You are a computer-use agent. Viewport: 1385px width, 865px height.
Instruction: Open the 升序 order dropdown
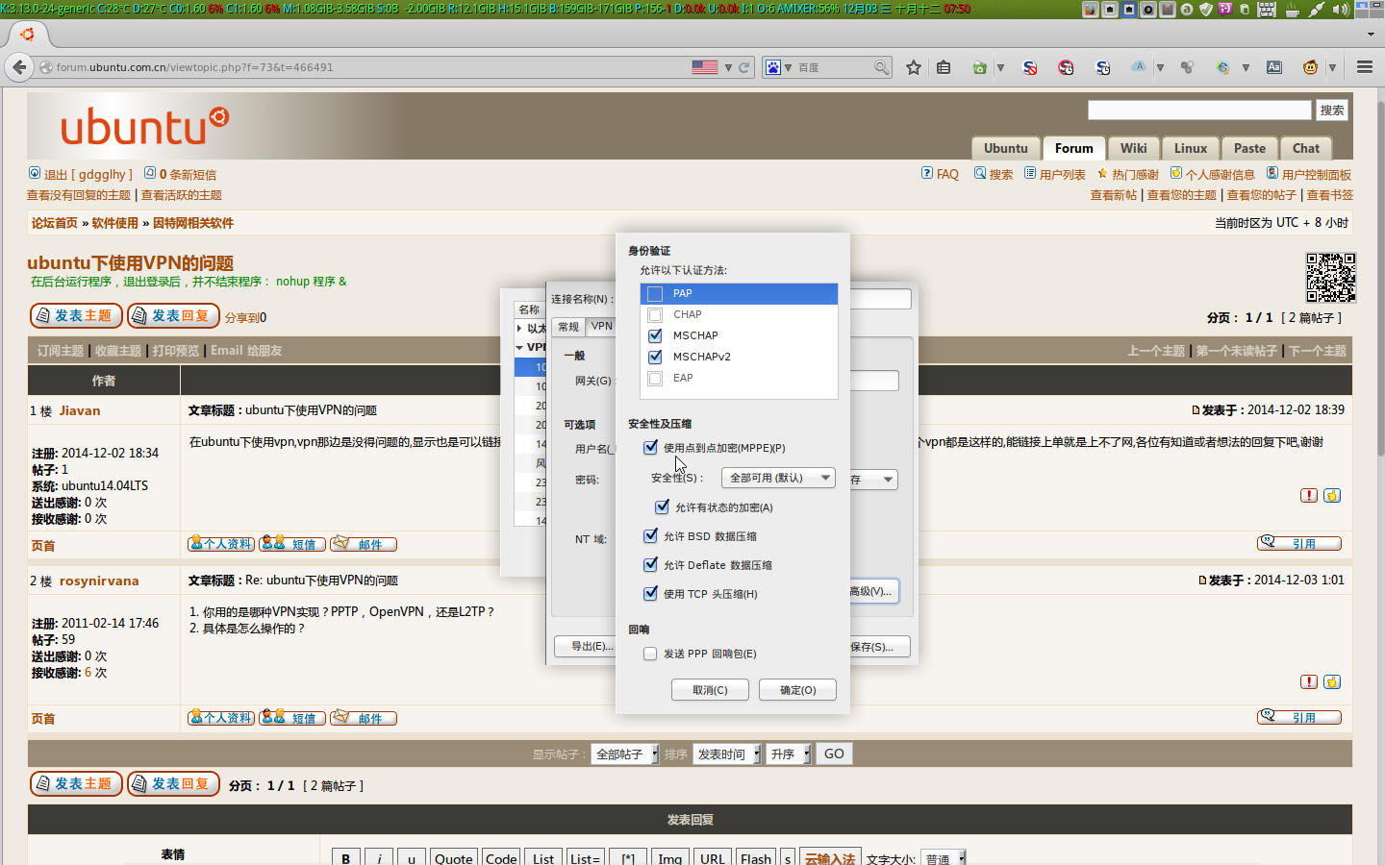point(789,754)
